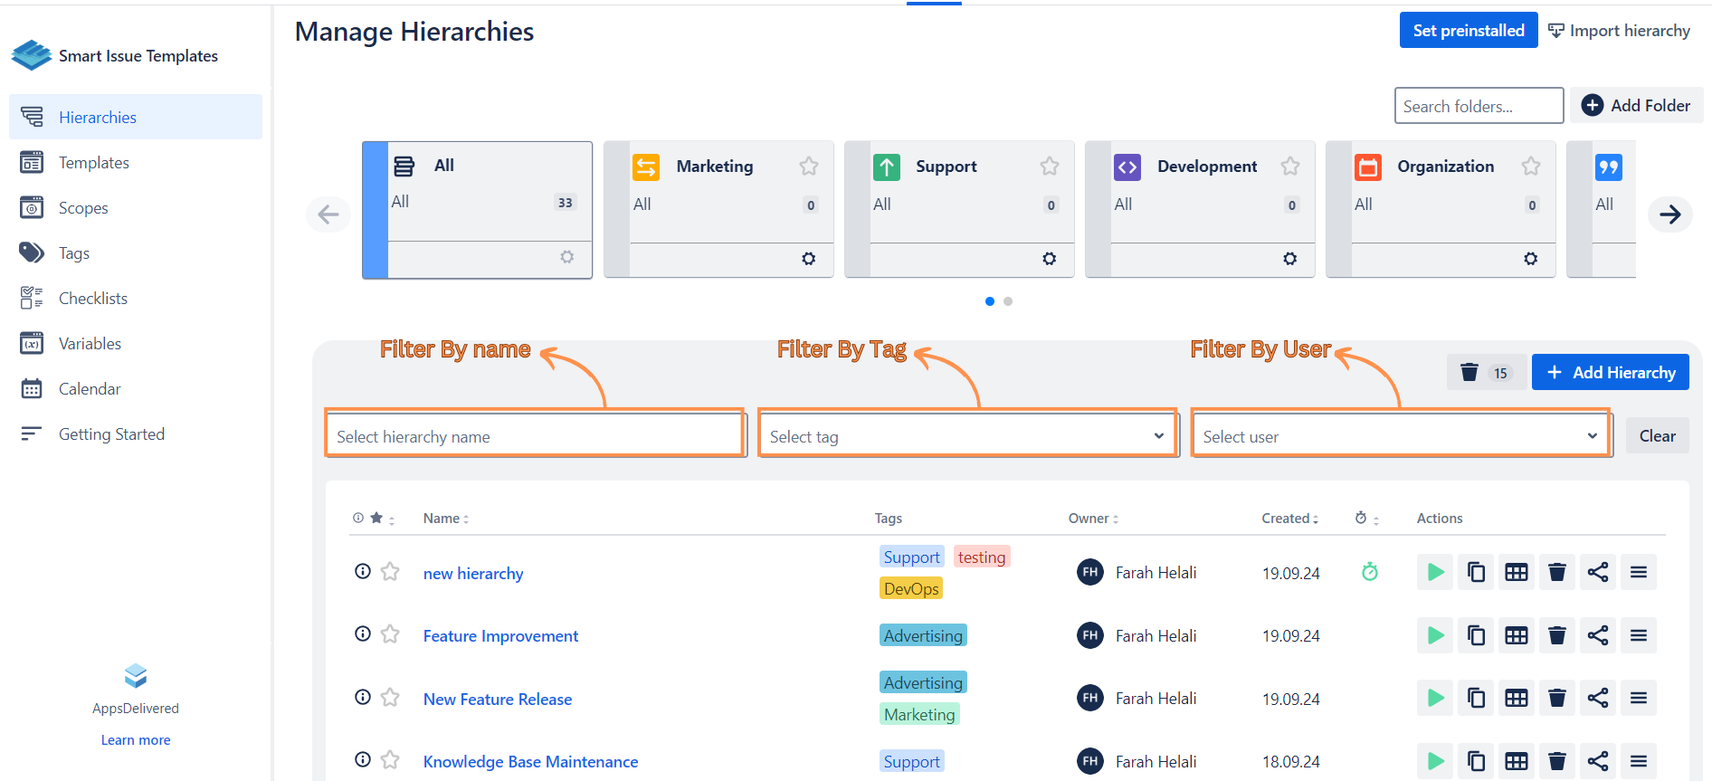Open the trash bin with 15 items
This screenshot has height=781, width=1712.
(1486, 373)
